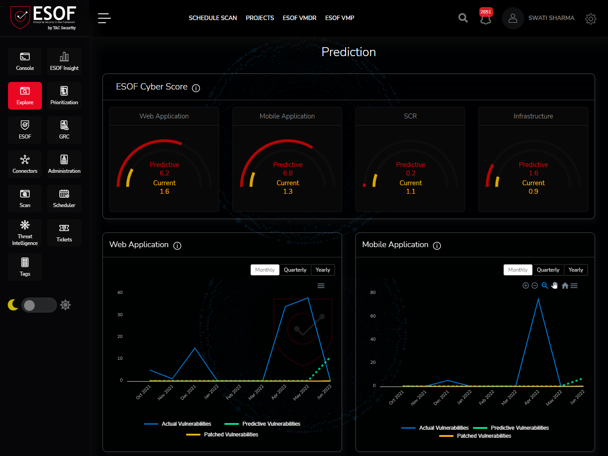Set Mobile Application chart to Yearly

(x=575, y=269)
